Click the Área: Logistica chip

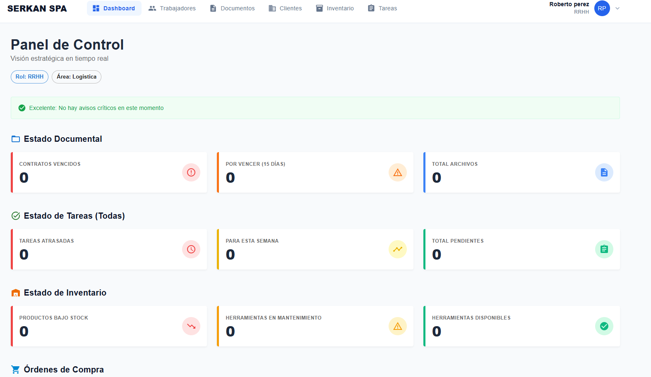click(77, 77)
